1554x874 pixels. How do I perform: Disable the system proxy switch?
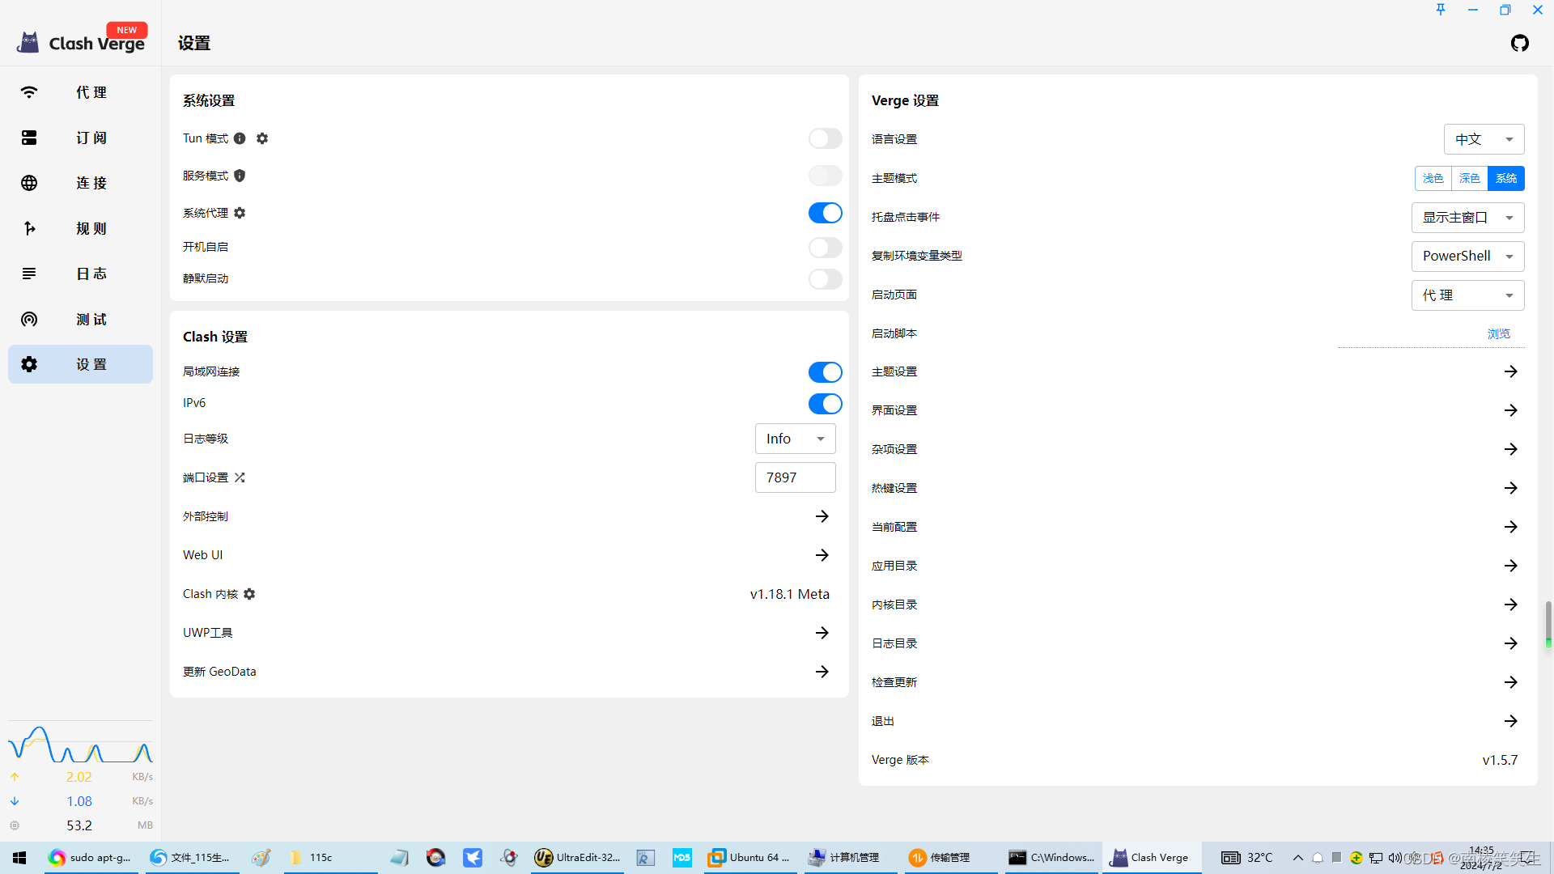pos(825,213)
